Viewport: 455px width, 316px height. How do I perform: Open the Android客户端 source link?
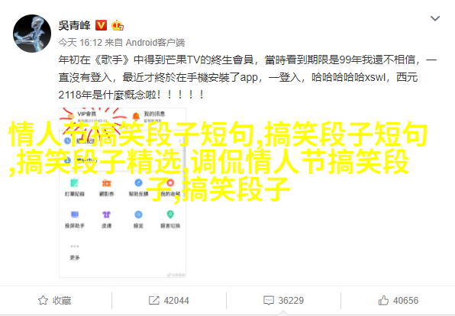coord(155,43)
